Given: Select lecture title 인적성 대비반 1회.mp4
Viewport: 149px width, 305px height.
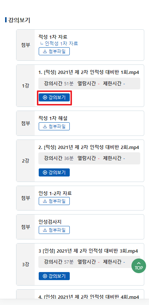Looking at the screenshot, I should tap(89, 72).
